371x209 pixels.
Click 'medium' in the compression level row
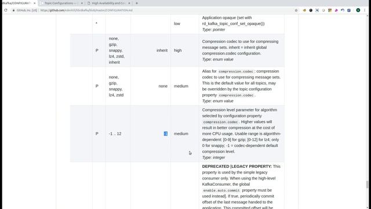[x=181, y=134]
